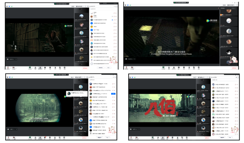The image size is (244, 143).
Task: Open layout dropdown in red title window header
Action: tap(201, 77)
